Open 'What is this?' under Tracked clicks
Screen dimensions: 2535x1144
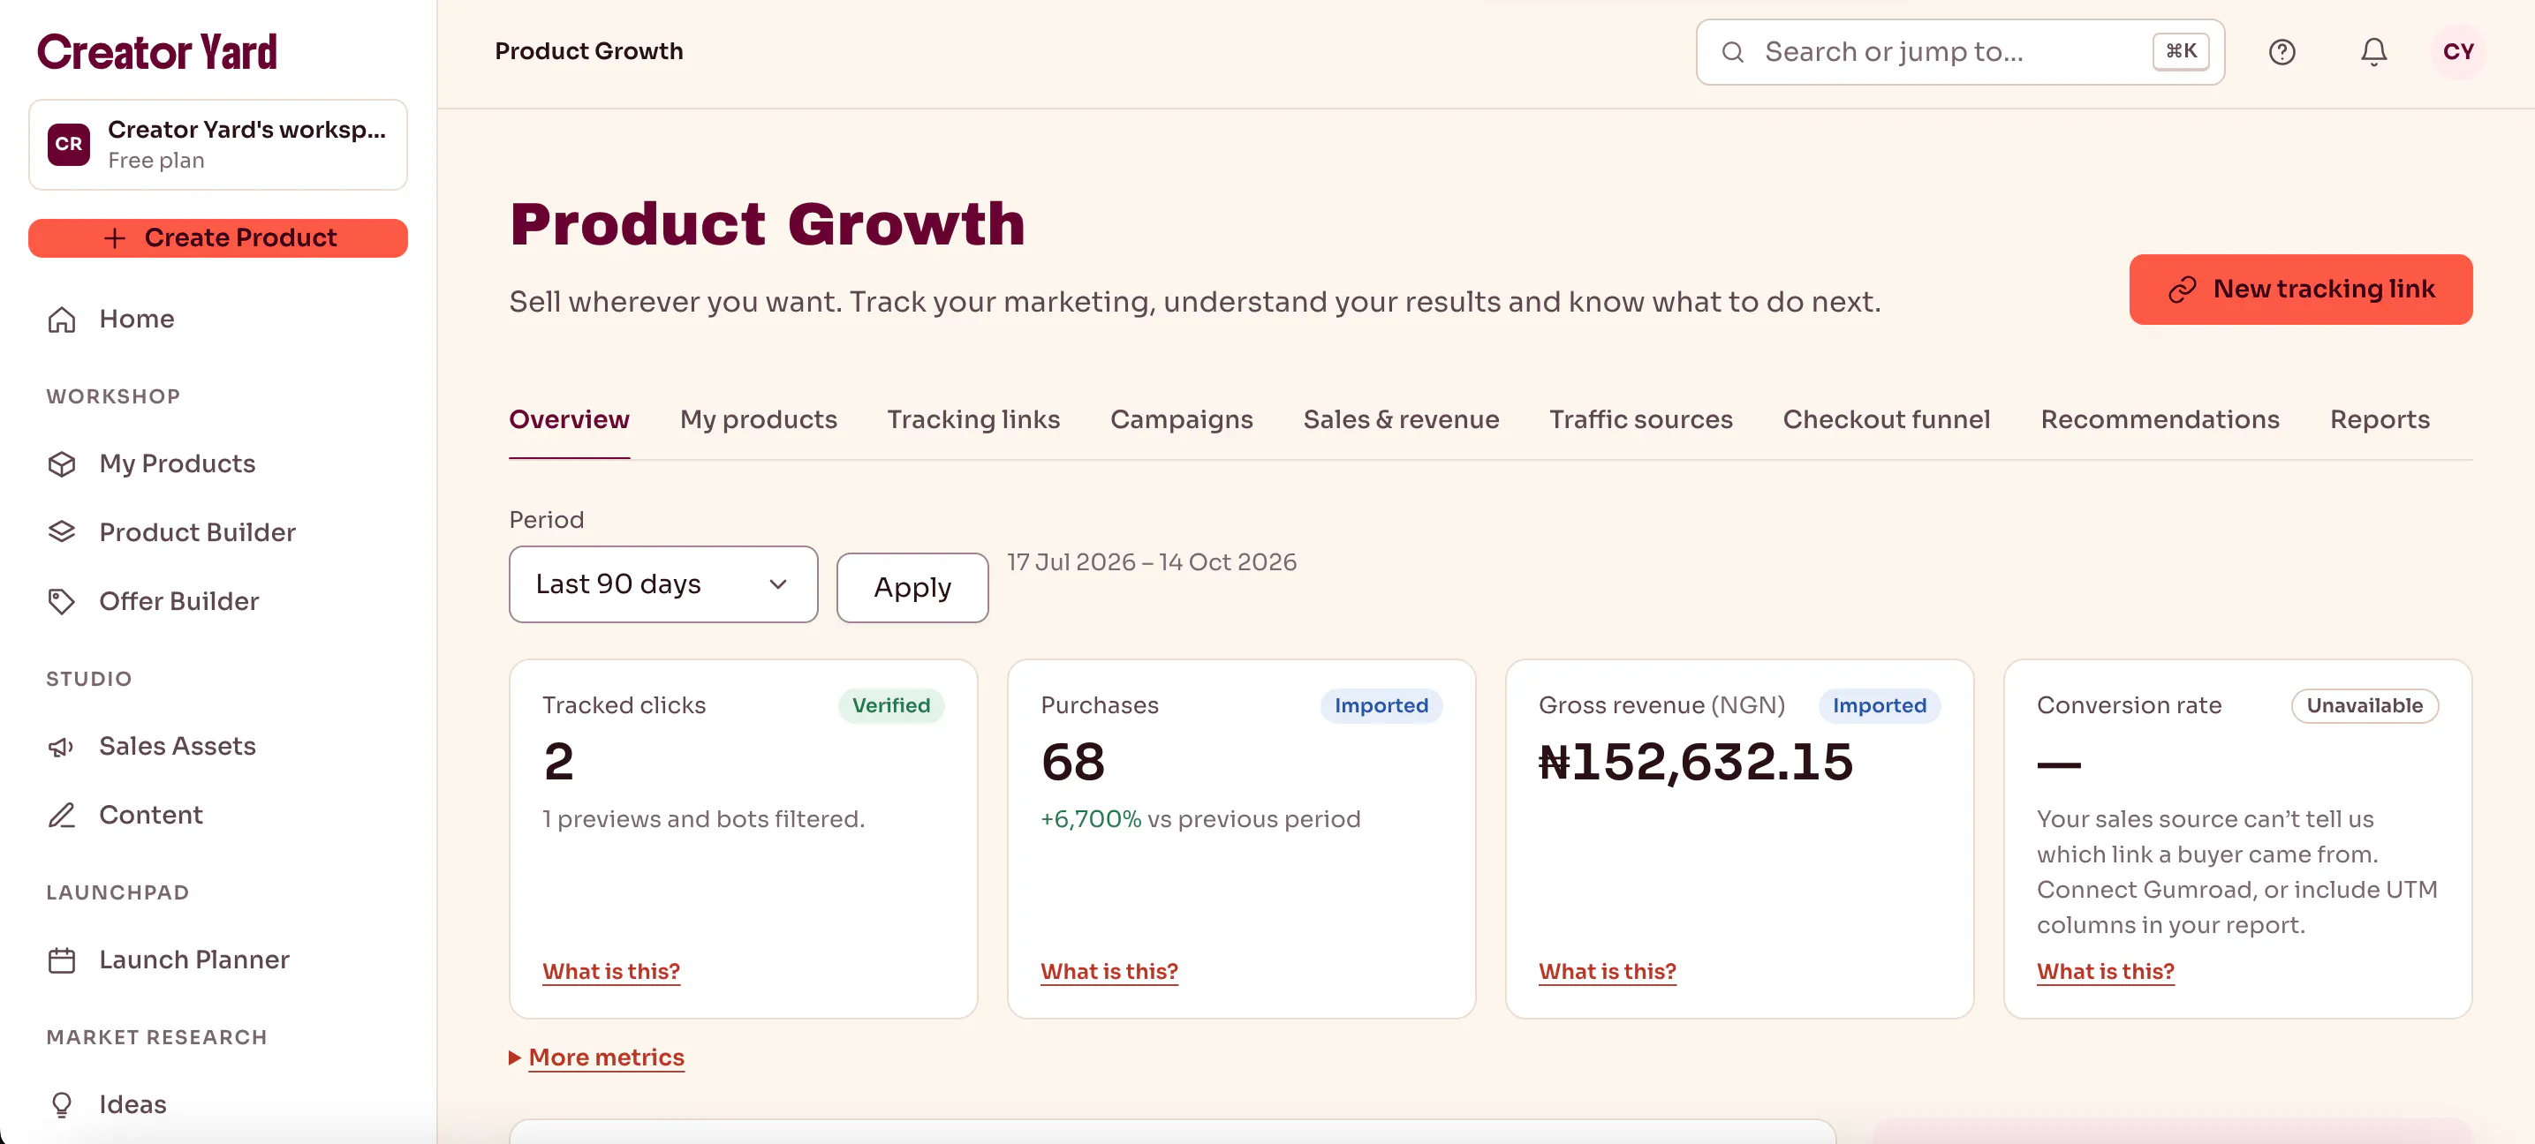(x=610, y=972)
